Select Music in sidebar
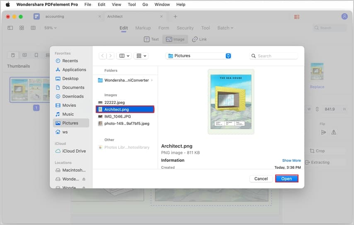 coord(70,114)
